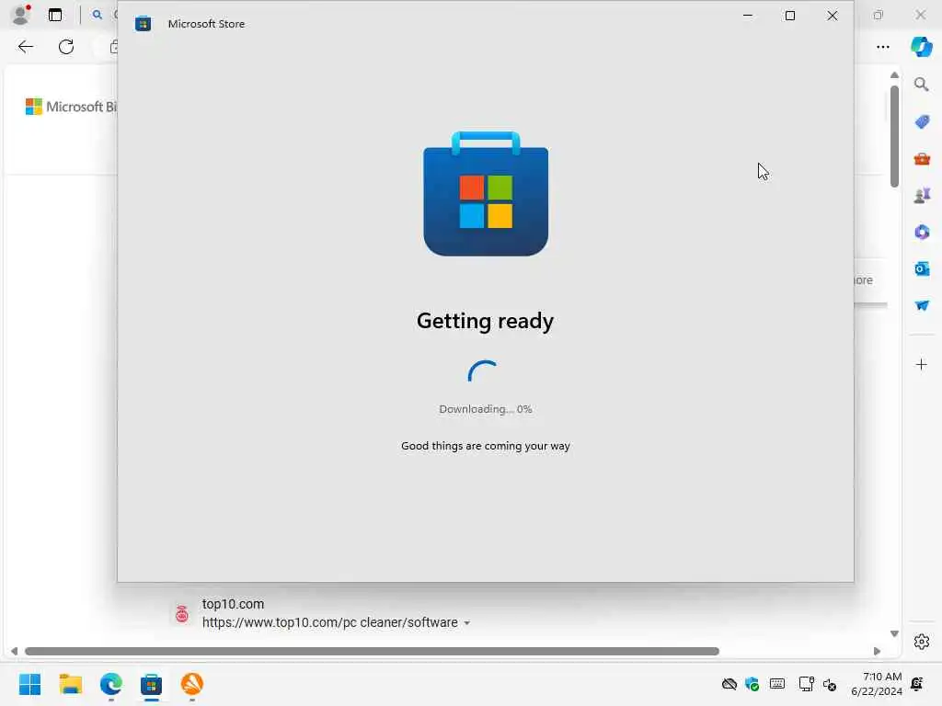942x706 pixels.
Task: Click the scroll left arrow in Edge
Action: pos(14,652)
